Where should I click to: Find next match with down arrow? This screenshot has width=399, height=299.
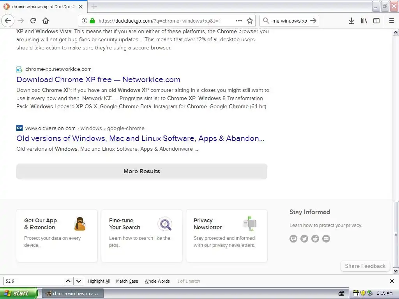click(x=79, y=281)
